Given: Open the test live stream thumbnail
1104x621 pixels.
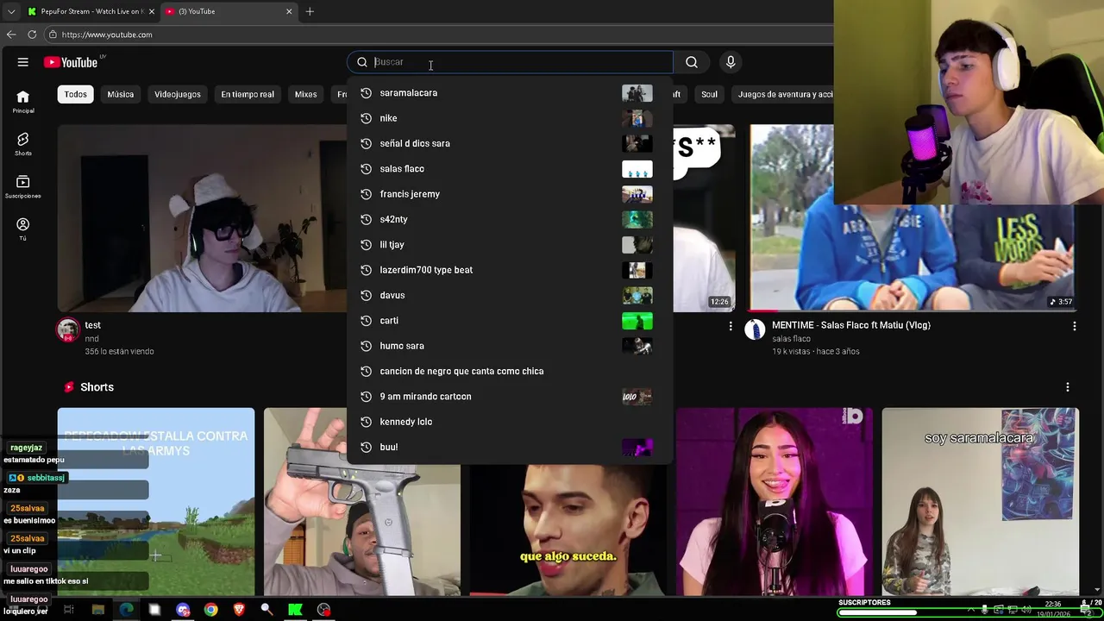Looking at the screenshot, I should pyautogui.click(x=202, y=218).
